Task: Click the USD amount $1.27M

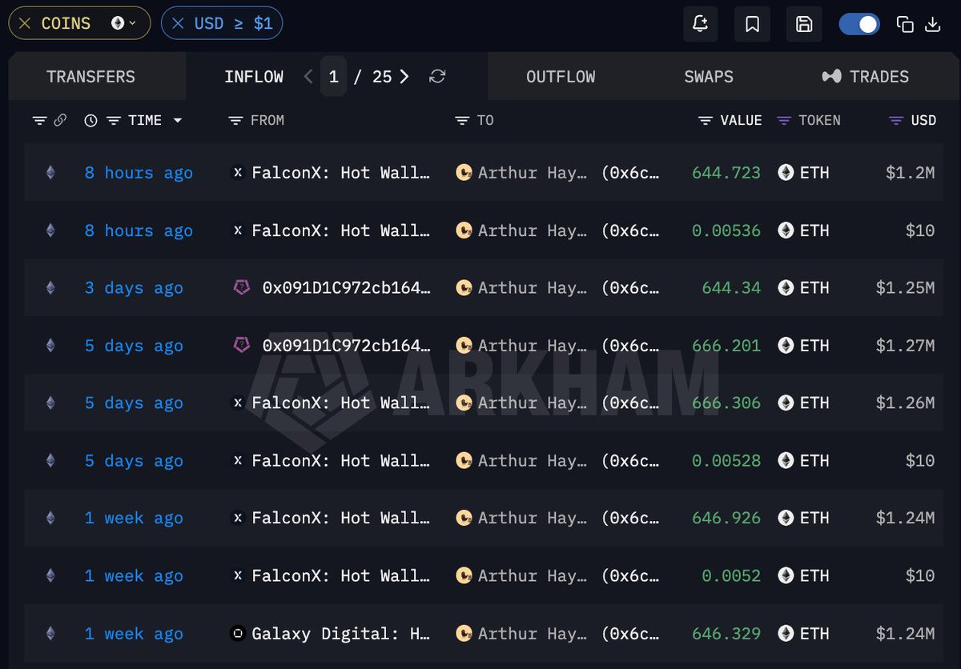Action: (x=905, y=346)
